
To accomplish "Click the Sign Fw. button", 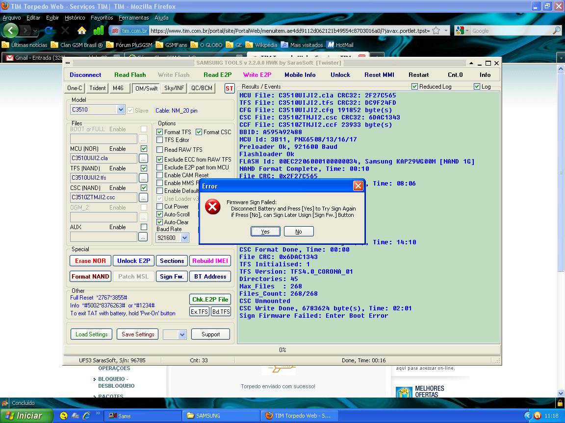I will (172, 277).
